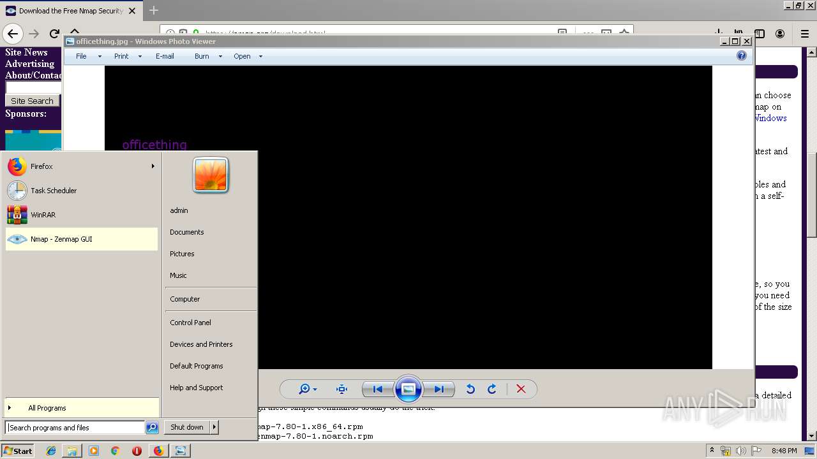This screenshot has width=817, height=459.
Task: Go to previous image in Photo Viewer
Action: [378, 389]
